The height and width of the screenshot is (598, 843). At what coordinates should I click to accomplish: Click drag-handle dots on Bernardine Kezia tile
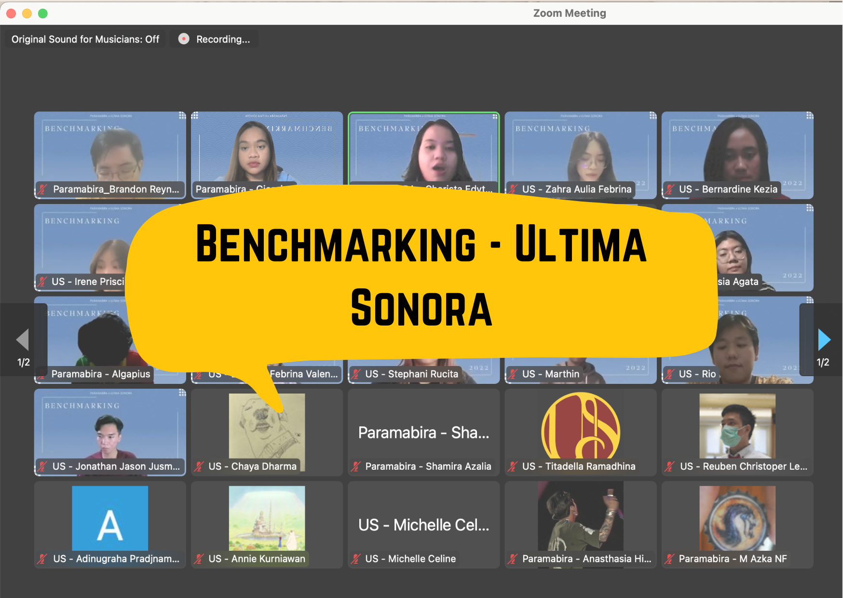pos(810,116)
